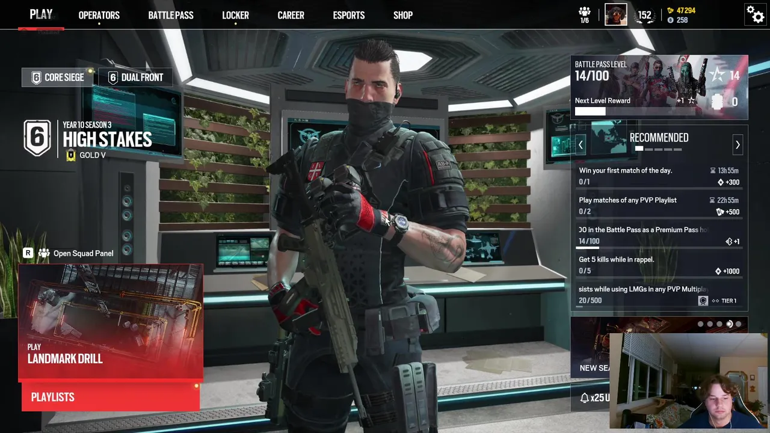Open the Battle Pass menu tab
This screenshot has width=770, height=433.
click(171, 15)
